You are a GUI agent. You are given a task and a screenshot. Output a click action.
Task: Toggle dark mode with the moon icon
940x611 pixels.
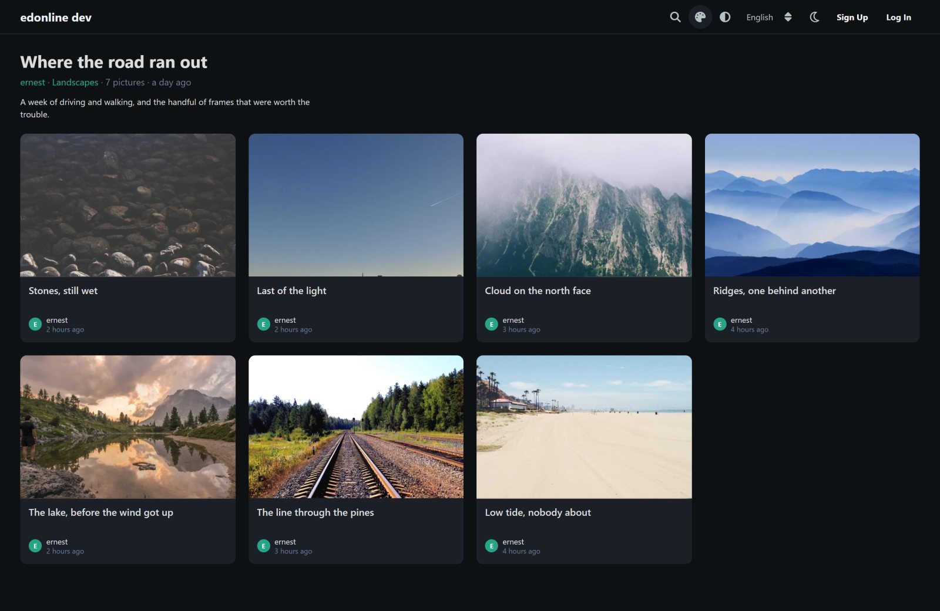(814, 17)
